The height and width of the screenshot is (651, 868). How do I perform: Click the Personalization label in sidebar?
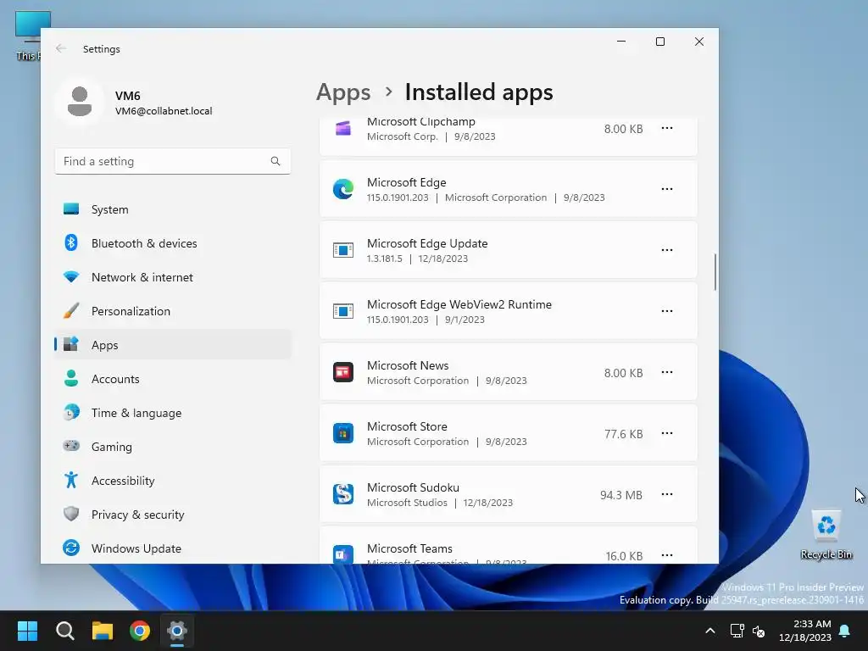(x=131, y=311)
